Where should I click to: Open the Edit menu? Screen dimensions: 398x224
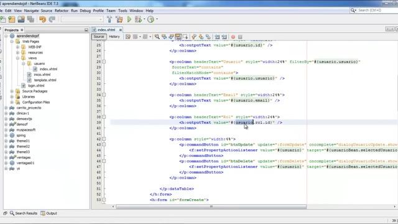tap(8, 11)
